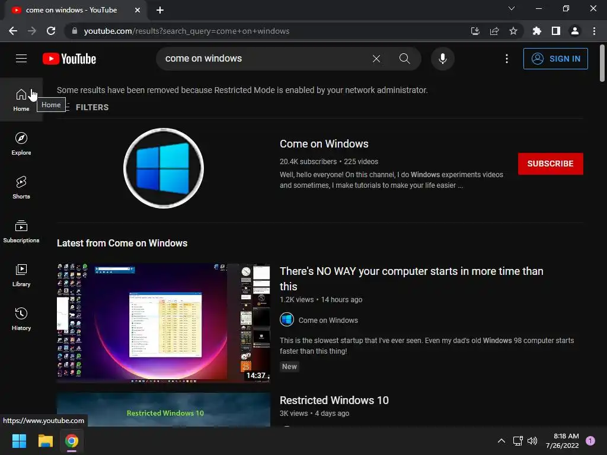Image resolution: width=607 pixels, height=455 pixels.
Task: Open Shorts in the sidebar
Action: click(x=21, y=187)
